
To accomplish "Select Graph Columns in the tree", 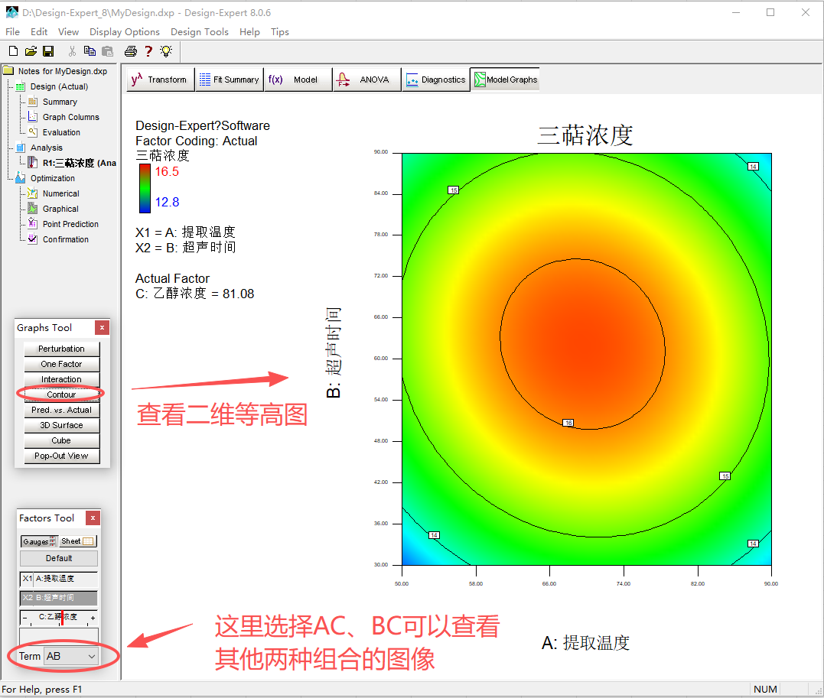I will 70,117.
